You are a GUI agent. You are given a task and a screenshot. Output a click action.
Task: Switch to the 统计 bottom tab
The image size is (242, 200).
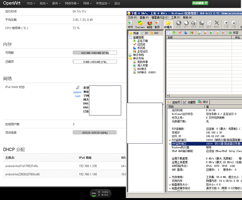[203, 102]
